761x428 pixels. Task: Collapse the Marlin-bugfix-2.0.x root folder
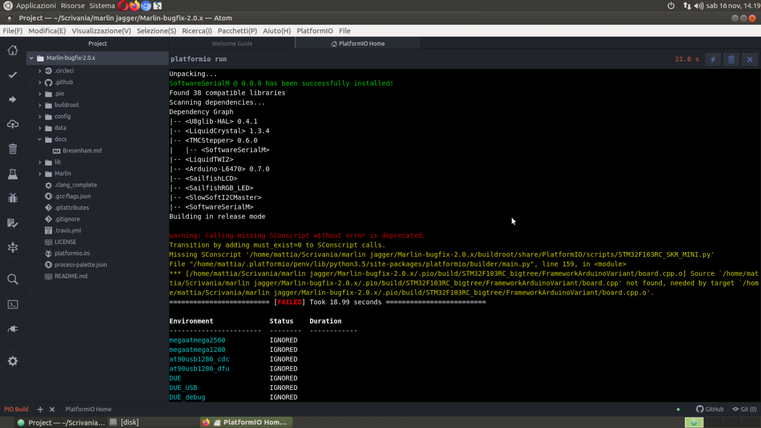[x=31, y=58]
